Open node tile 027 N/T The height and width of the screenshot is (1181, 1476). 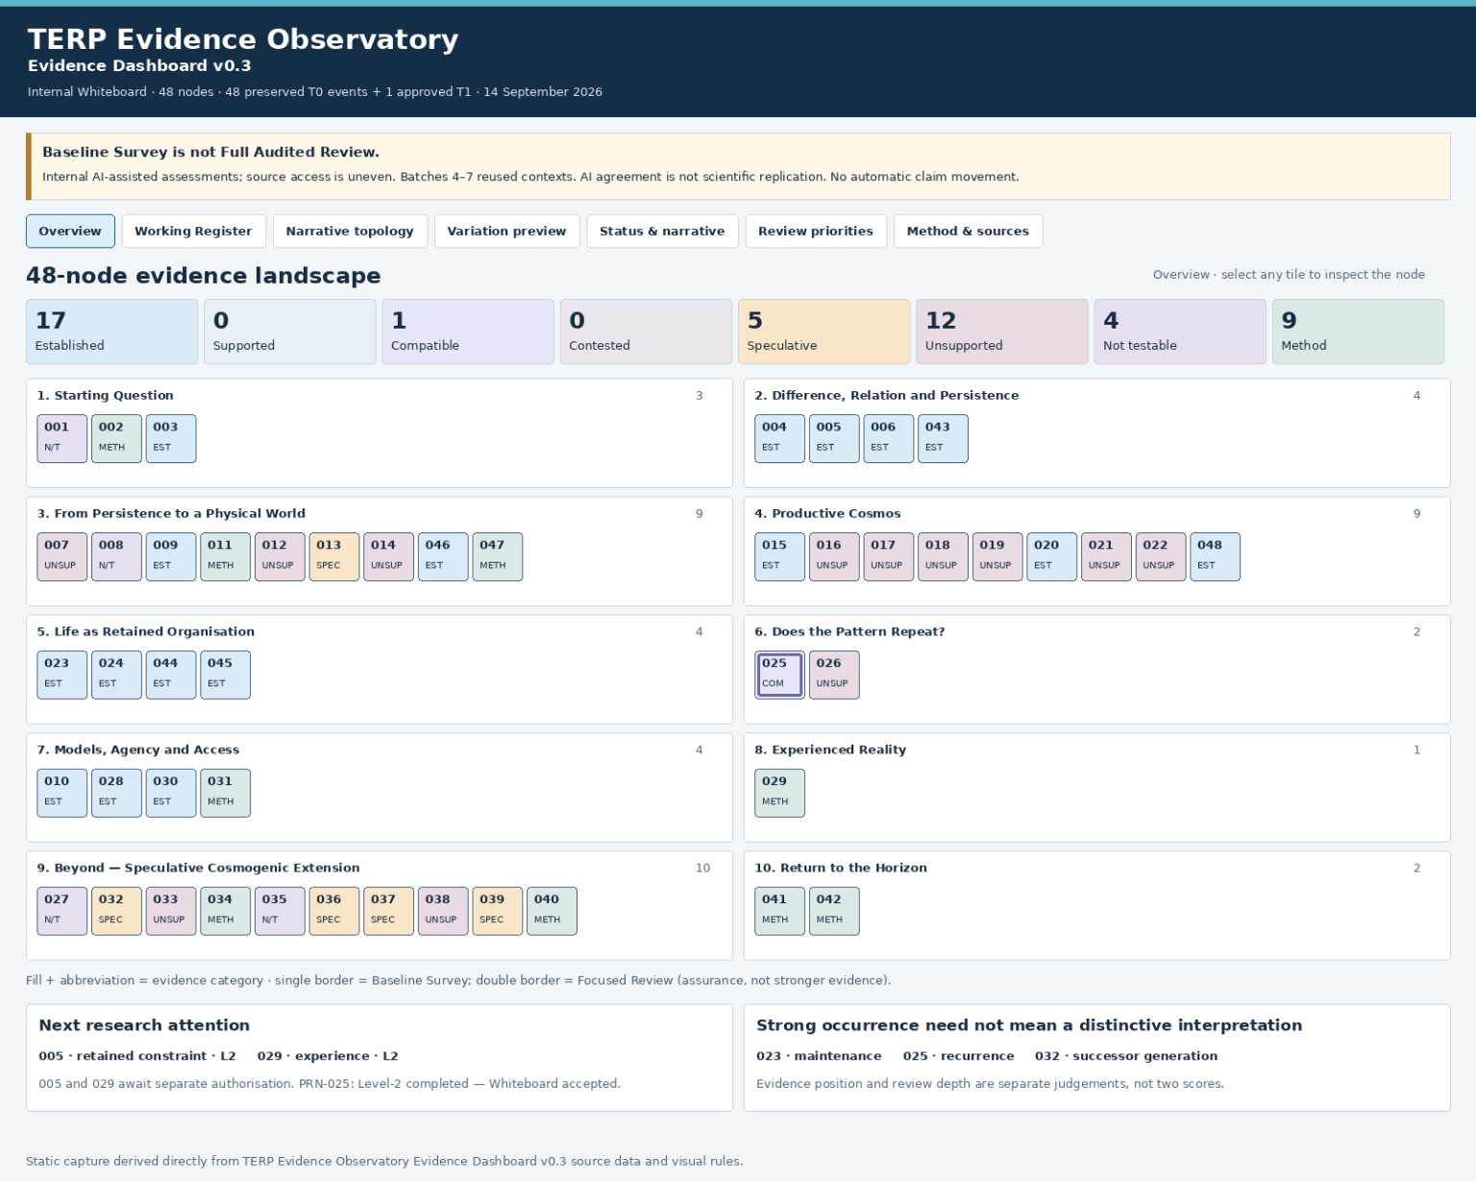point(61,911)
